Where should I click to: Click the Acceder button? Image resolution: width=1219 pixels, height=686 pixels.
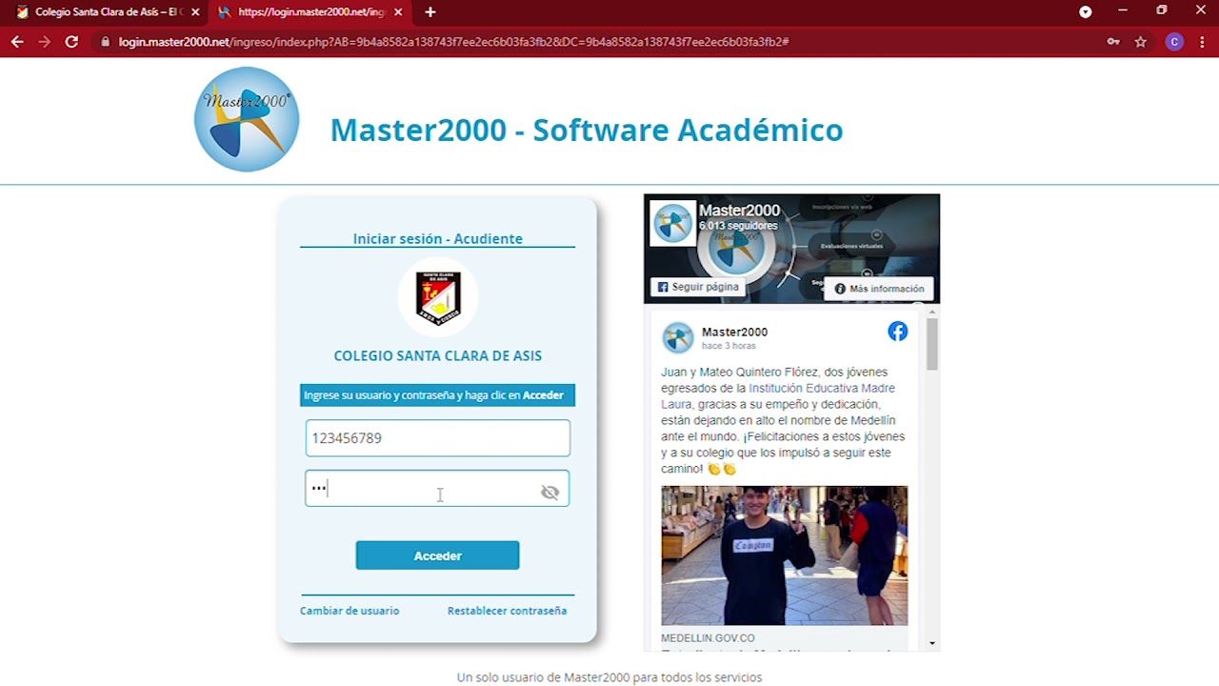pyautogui.click(x=438, y=555)
